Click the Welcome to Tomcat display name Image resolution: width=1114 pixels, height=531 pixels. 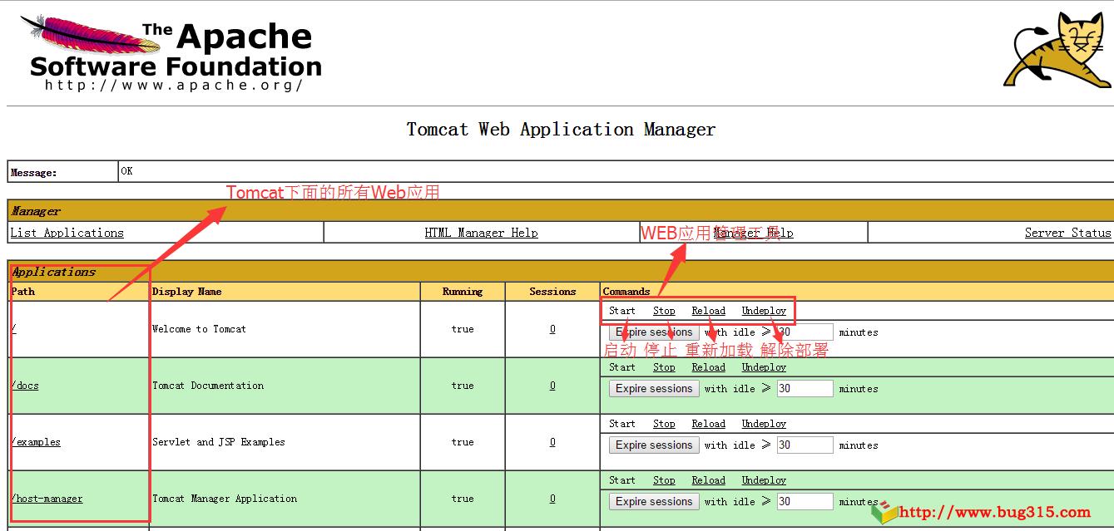[199, 329]
